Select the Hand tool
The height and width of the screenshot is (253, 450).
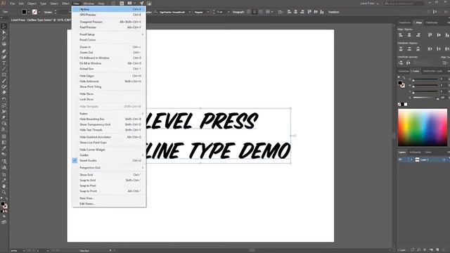click(x=4, y=186)
